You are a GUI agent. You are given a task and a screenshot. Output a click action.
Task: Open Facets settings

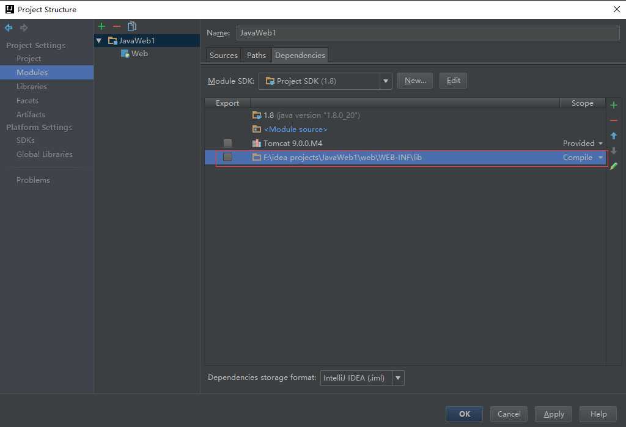point(27,101)
